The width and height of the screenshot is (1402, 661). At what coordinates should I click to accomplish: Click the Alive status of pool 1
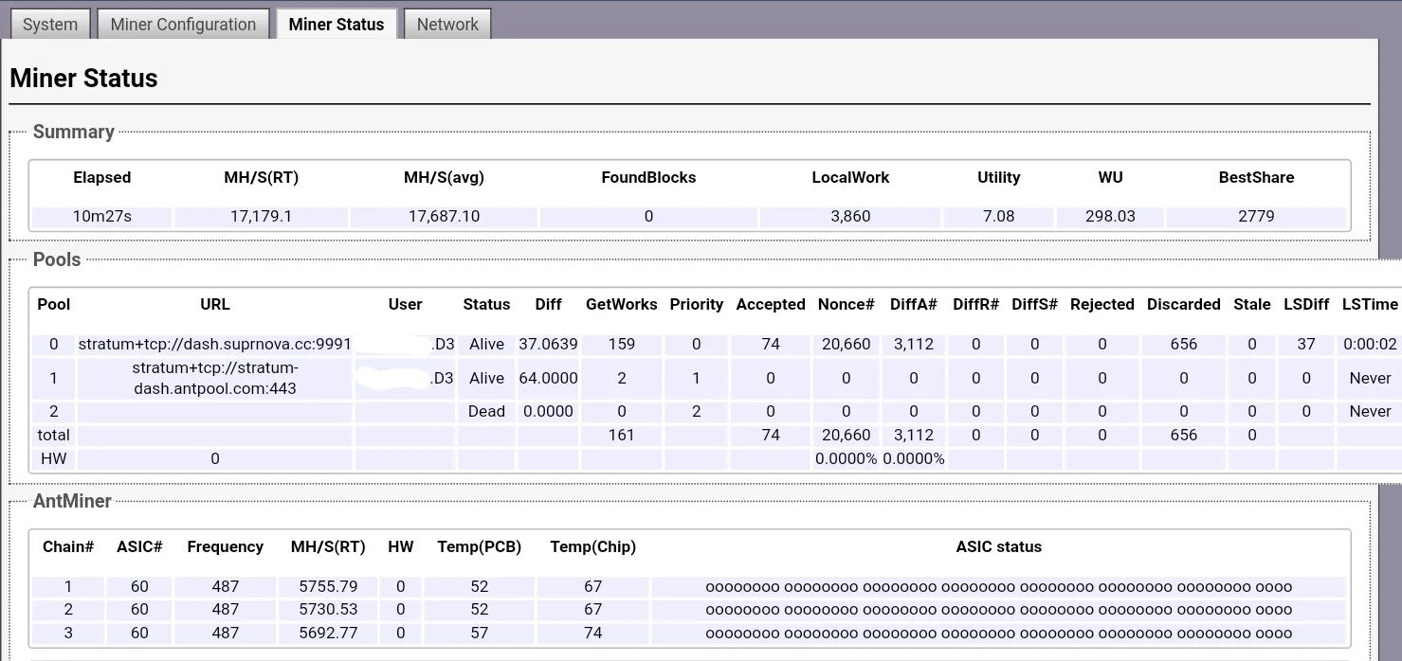pyautogui.click(x=486, y=378)
